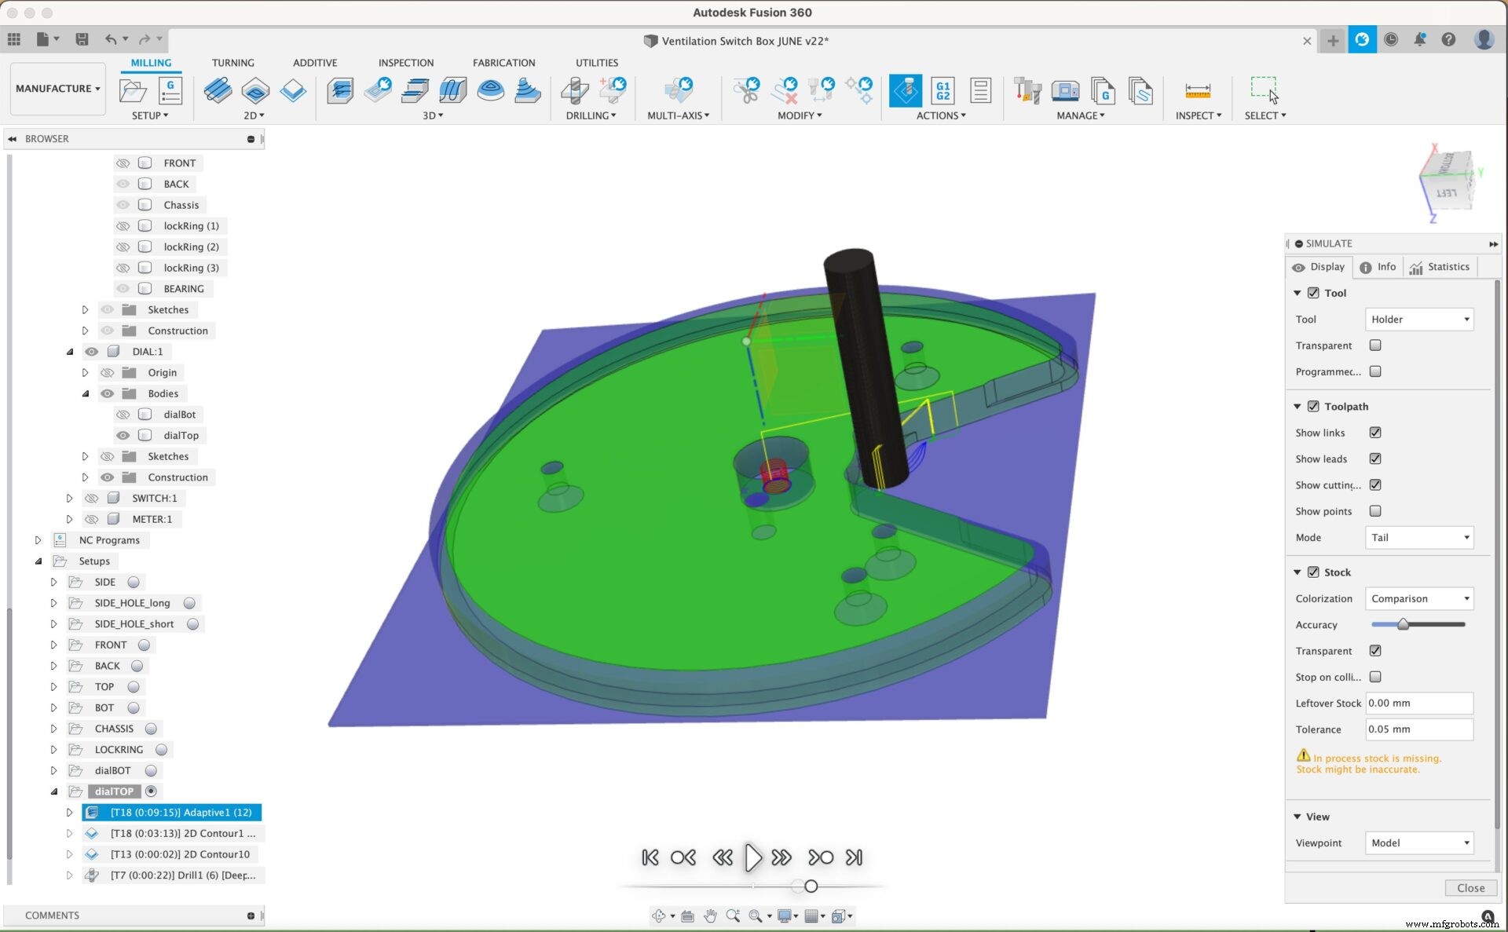Toggle Stock Transparent checkbox
Image resolution: width=1508 pixels, height=932 pixels.
point(1375,651)
